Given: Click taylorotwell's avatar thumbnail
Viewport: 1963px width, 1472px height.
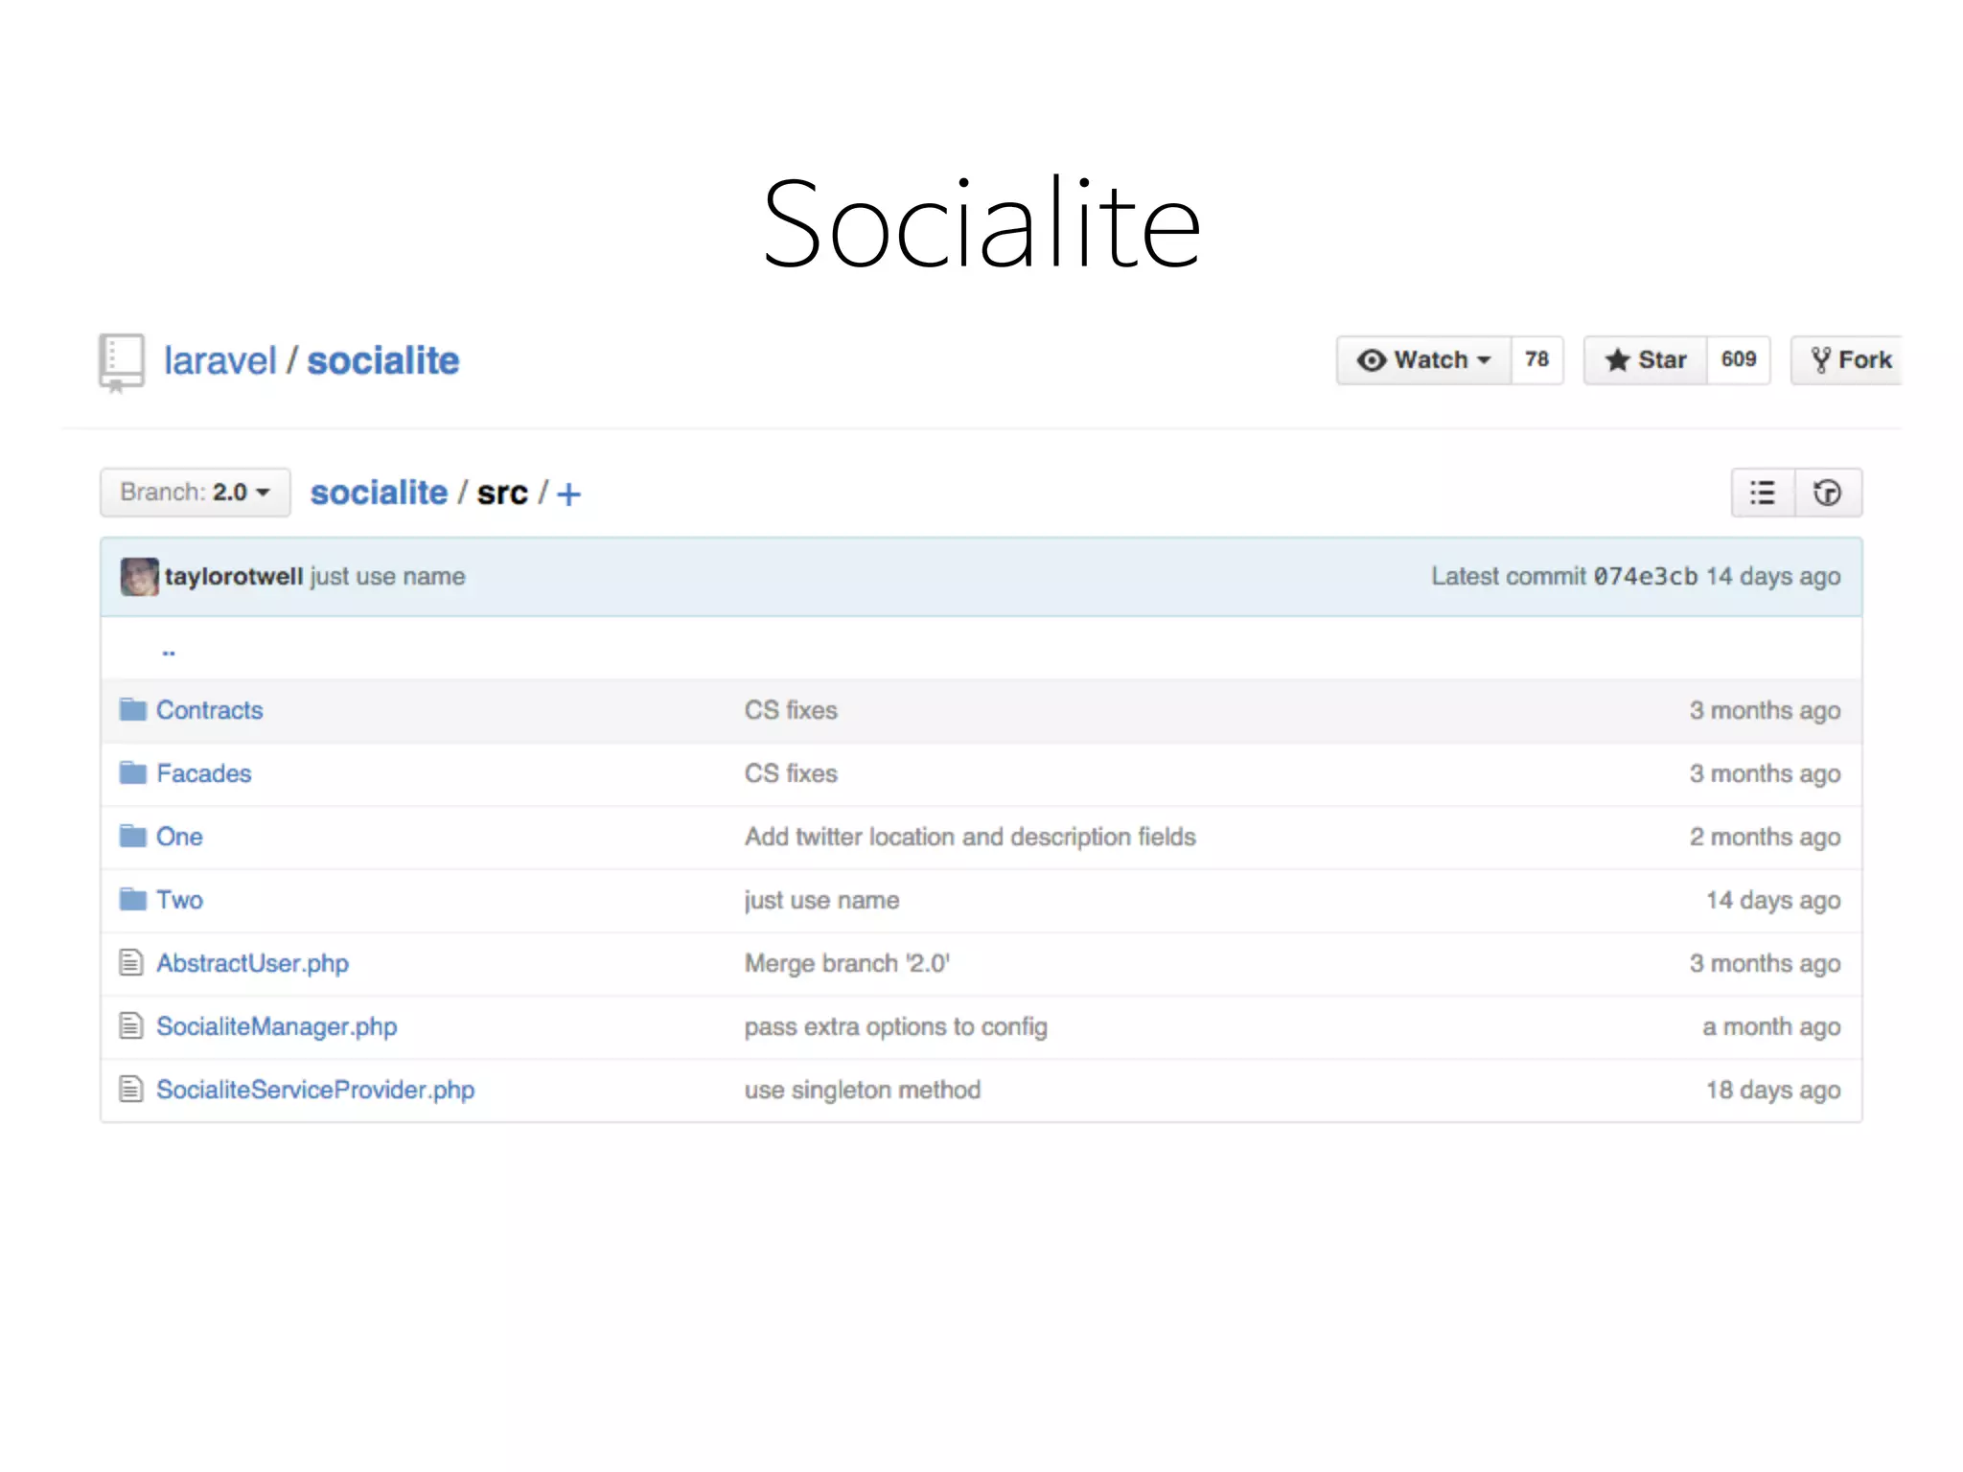Looking at the screenshot, I should [140, 577].
